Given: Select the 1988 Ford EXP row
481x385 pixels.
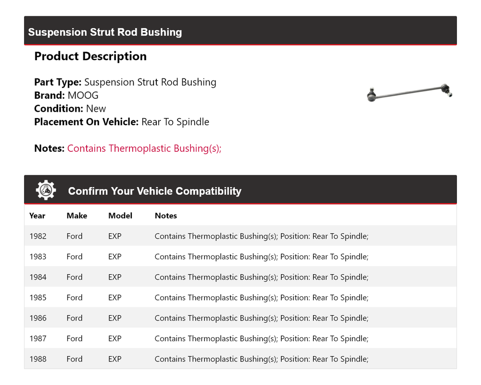Looking at the screenshot, I should coord(240,359).
